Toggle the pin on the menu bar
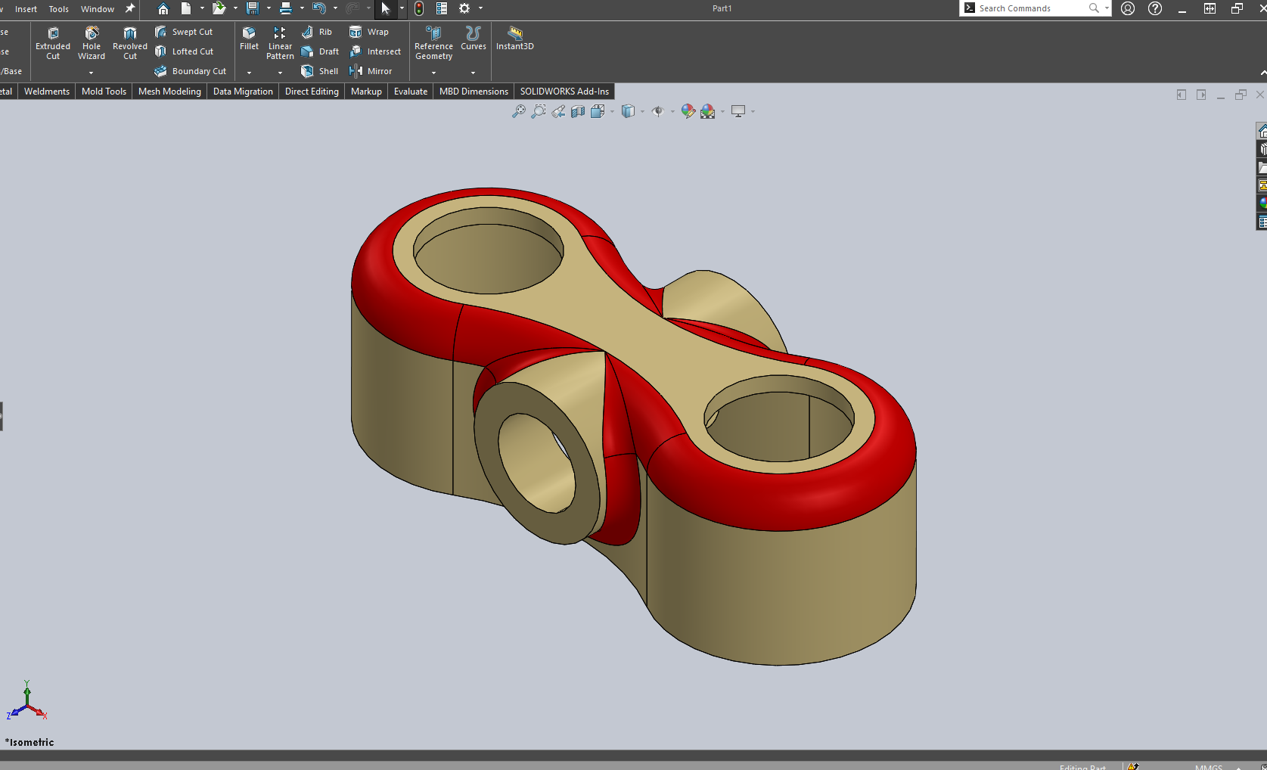 (130, 8)
